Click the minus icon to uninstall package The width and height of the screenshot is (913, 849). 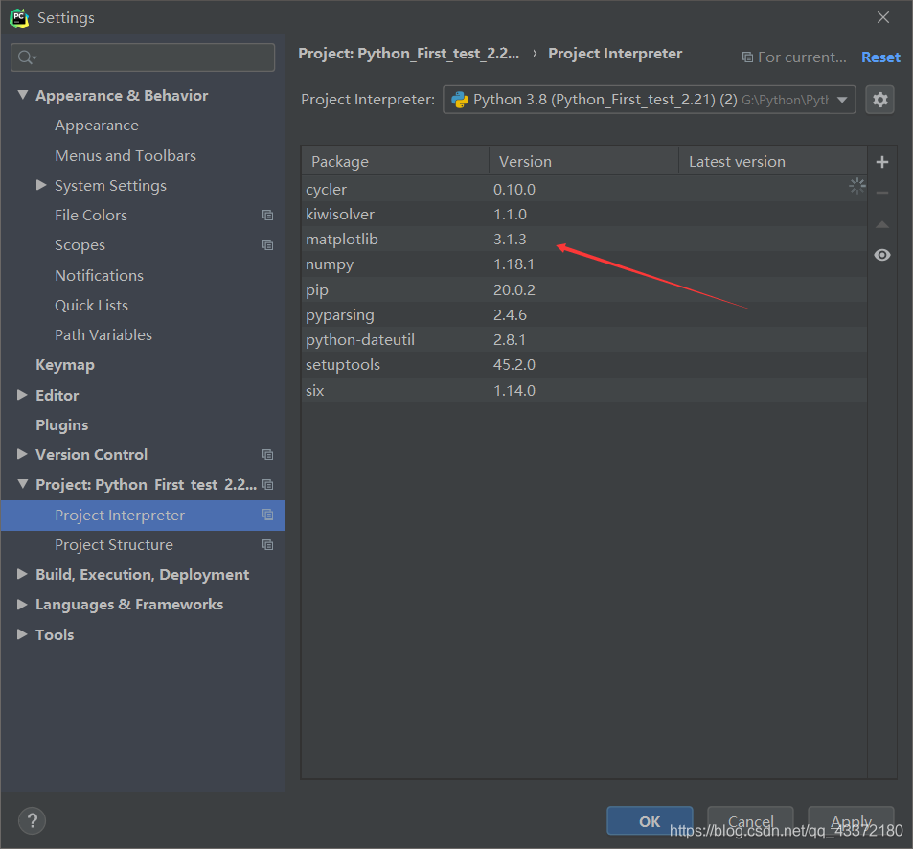point(882,193)
